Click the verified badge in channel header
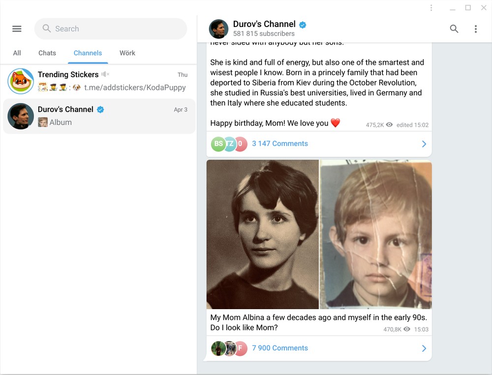This screenshot has width=492, height=375. pos(303,24)
